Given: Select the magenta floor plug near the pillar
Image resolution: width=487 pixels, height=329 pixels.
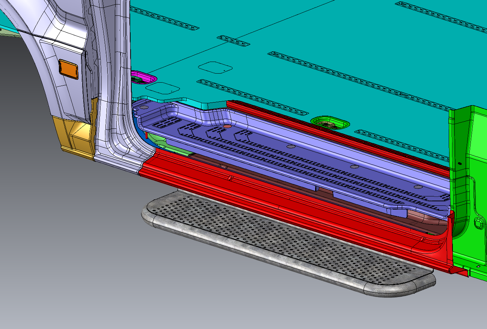Looking at the screenshot, I should pos(143,78).
